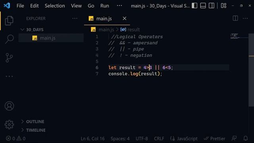Click the minimap code preview
Image resolution: width=254 pixels, height=143 pixels.
pyautogui.click(x=235, y=36)
